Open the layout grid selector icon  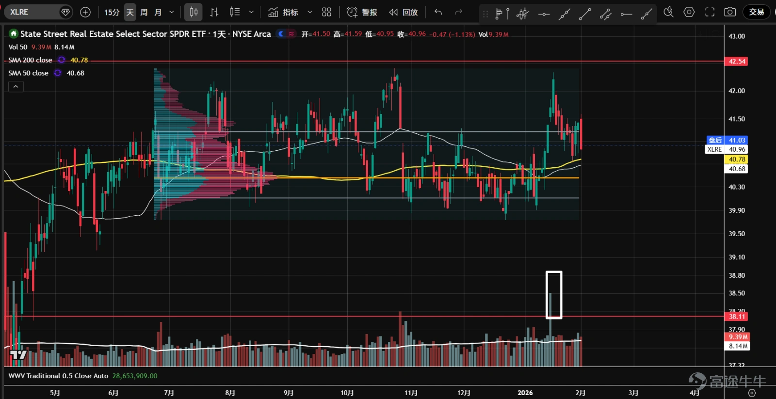click(327, 12)
